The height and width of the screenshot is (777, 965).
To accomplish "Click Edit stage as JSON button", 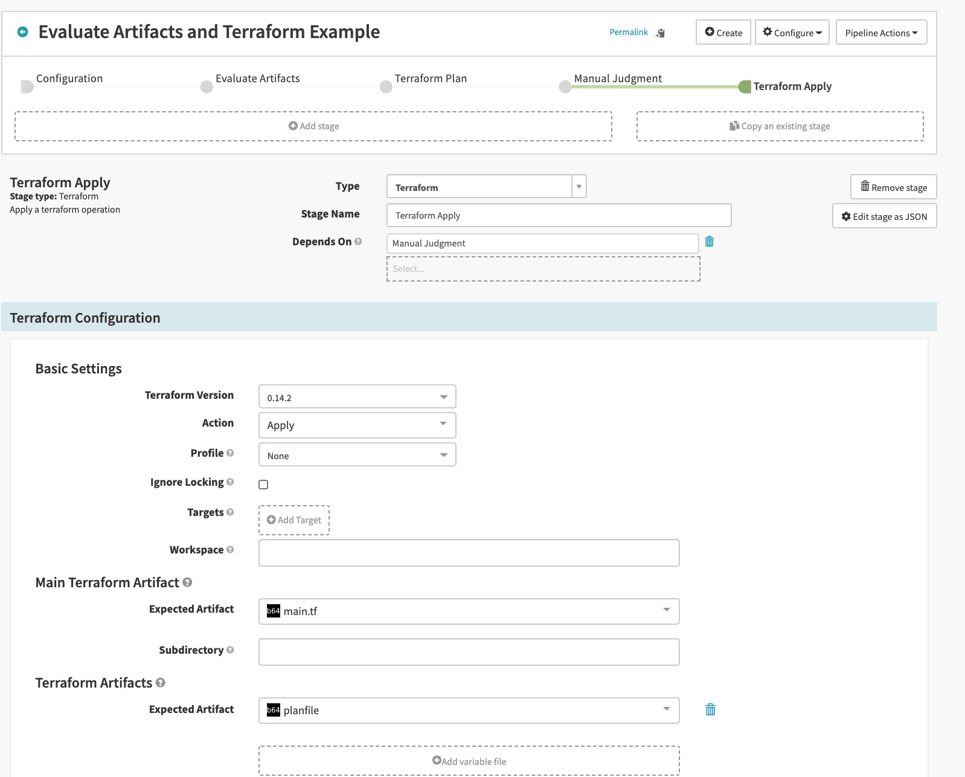I will click(884, 216).
